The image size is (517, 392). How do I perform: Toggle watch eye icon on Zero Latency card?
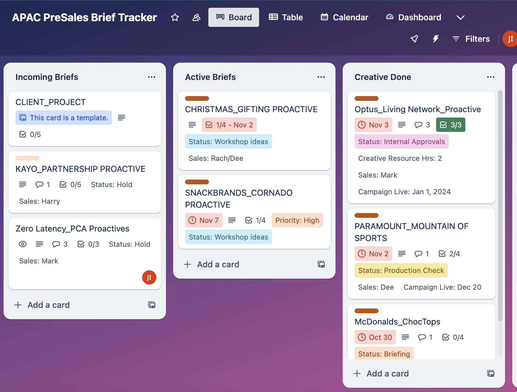(23, 244)
